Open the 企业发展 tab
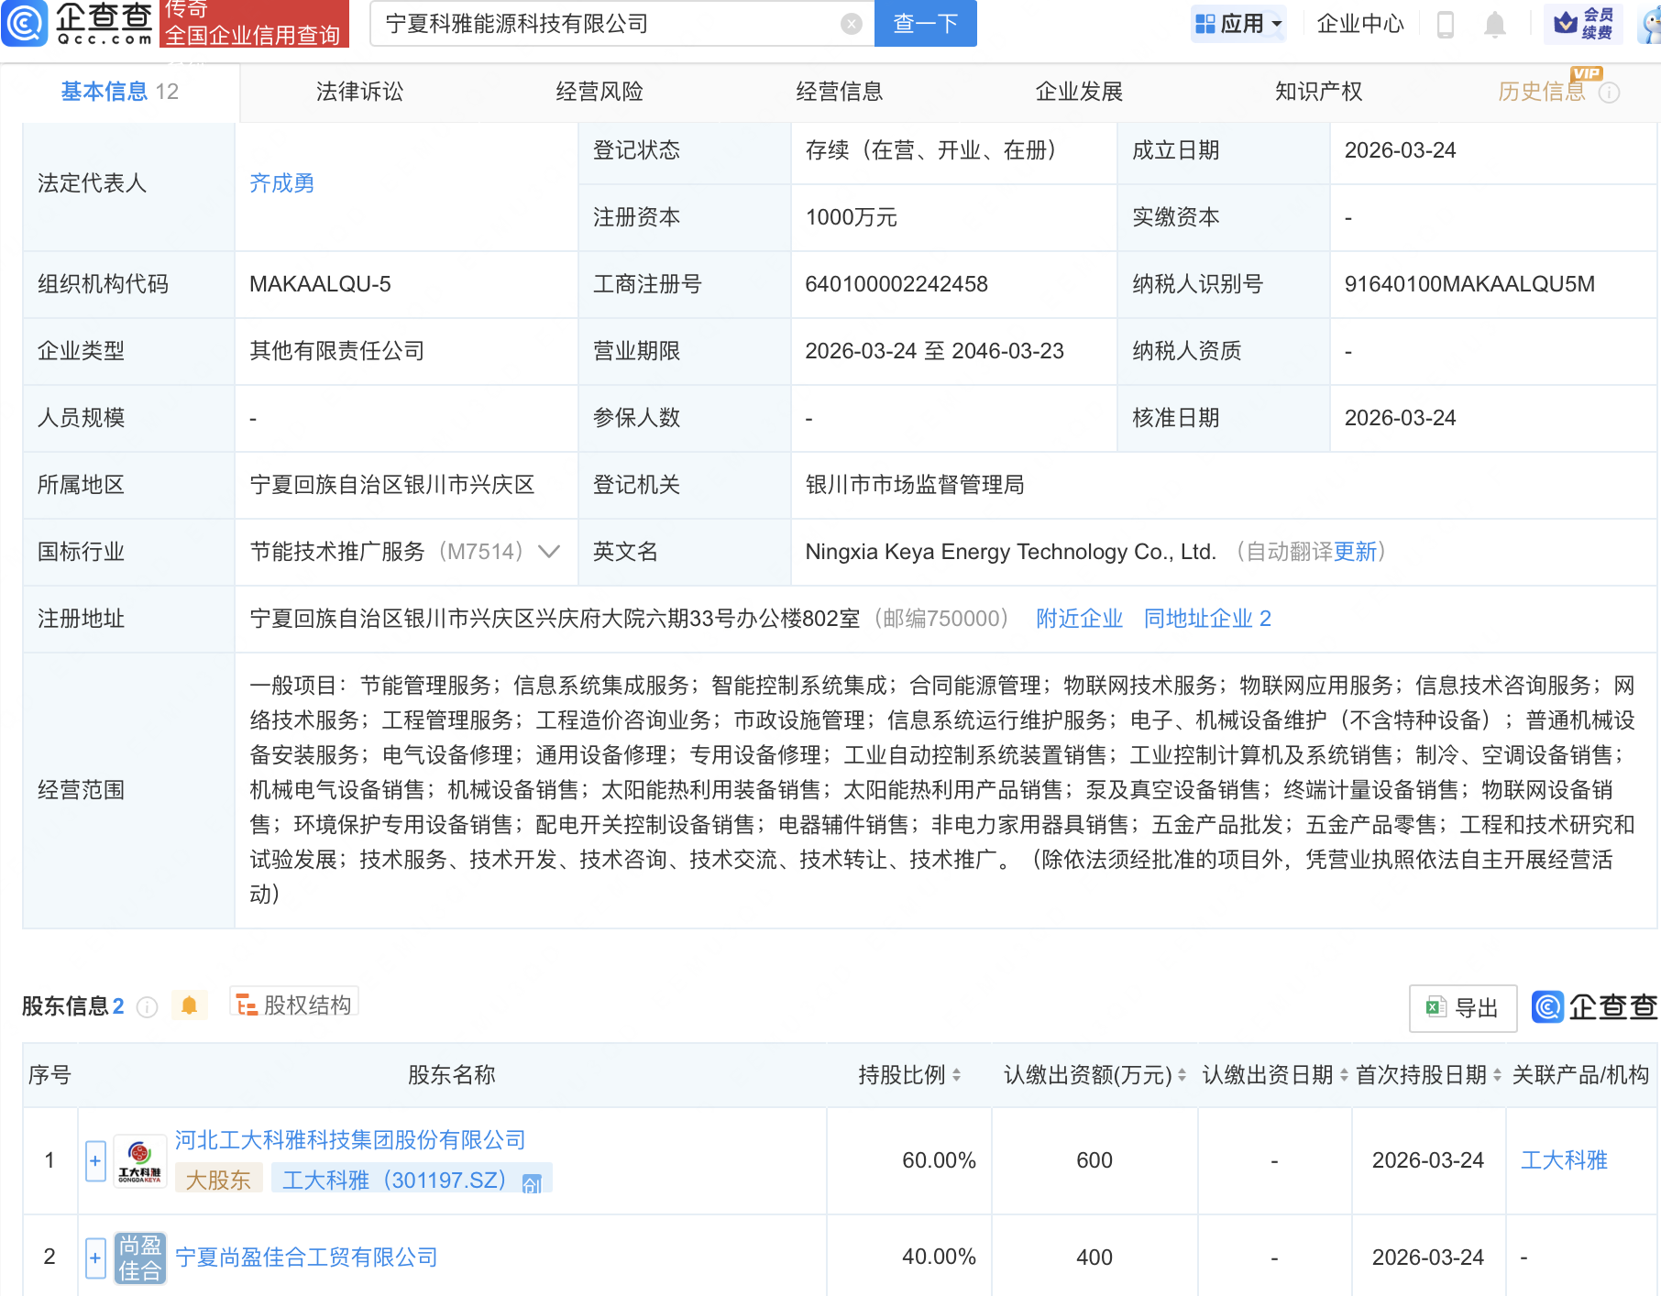Screen dimensions: 1661x1296 1078,91
